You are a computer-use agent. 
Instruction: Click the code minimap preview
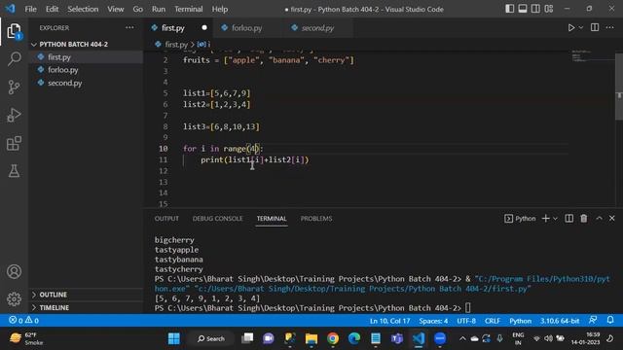[x=582, y=56]
